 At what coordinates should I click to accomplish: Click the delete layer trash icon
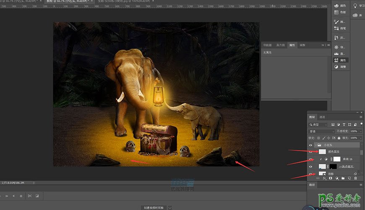coord(355,178)
